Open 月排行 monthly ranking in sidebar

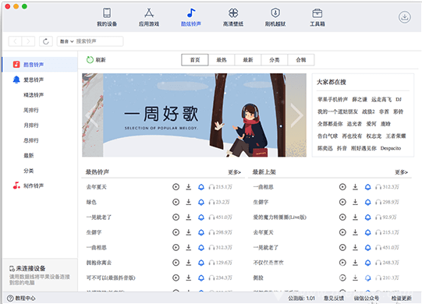[31, 125]
